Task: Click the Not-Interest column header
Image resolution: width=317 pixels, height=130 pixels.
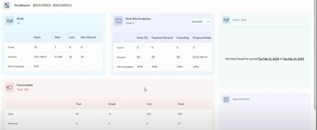Action: [x=88, y=37]
